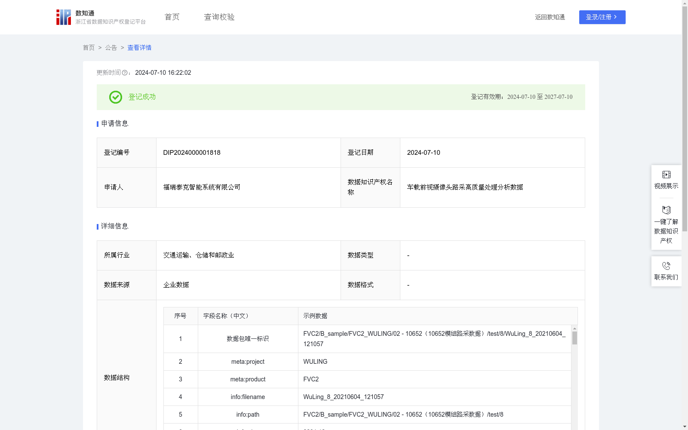Screen dimensions: 688x430
Task: Click applicant 福瑞泰克智能系统有限公司
Action: 202,187
